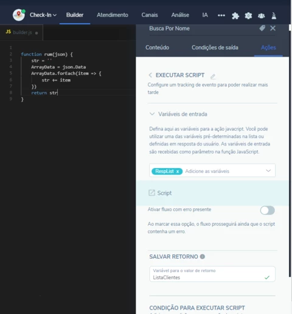Click the Check-In bot avatar logo
292x314 pixels.
click(19, 15)
